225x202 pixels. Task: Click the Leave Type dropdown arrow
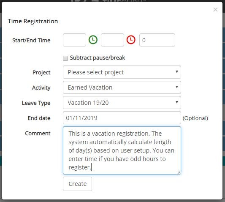coord(177,102)
